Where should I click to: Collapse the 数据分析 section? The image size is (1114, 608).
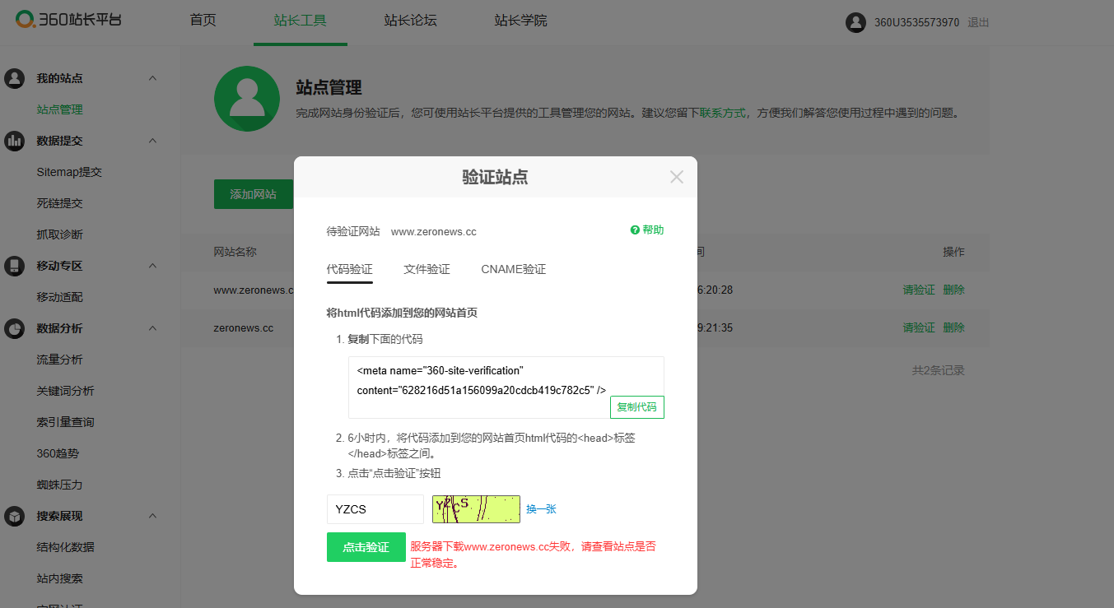152,328
